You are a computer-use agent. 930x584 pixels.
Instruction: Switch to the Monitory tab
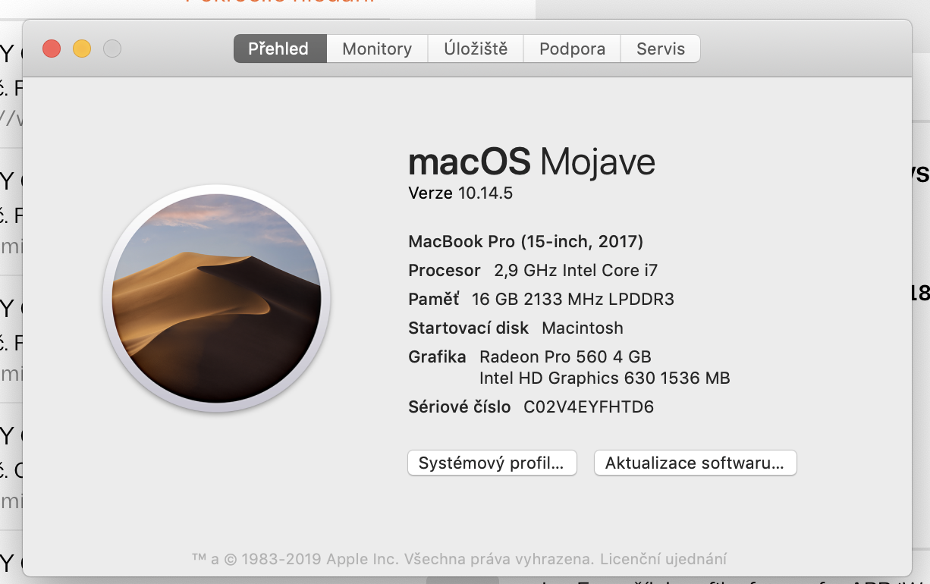coord(376,48)
